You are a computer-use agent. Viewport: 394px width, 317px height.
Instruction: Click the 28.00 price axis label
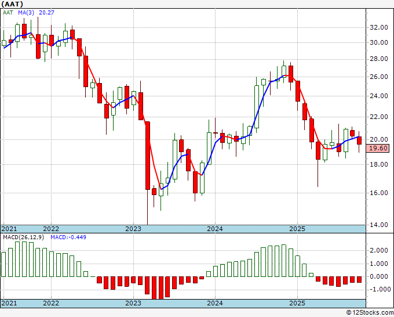click(x=379, y=59)
